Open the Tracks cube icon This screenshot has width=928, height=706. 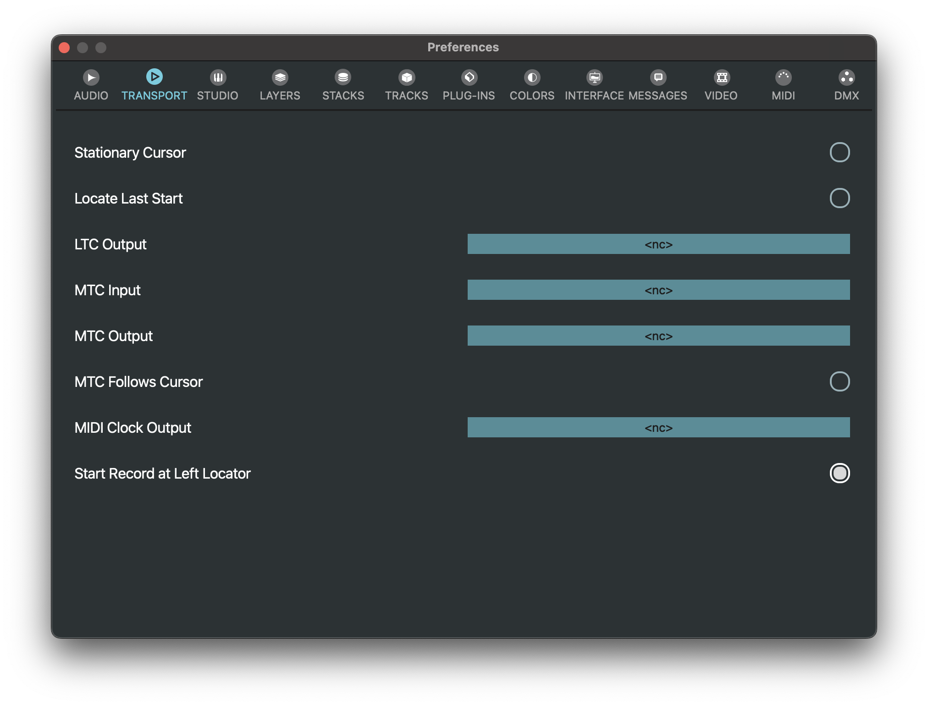pyautogui.click(x=407, y=77)
